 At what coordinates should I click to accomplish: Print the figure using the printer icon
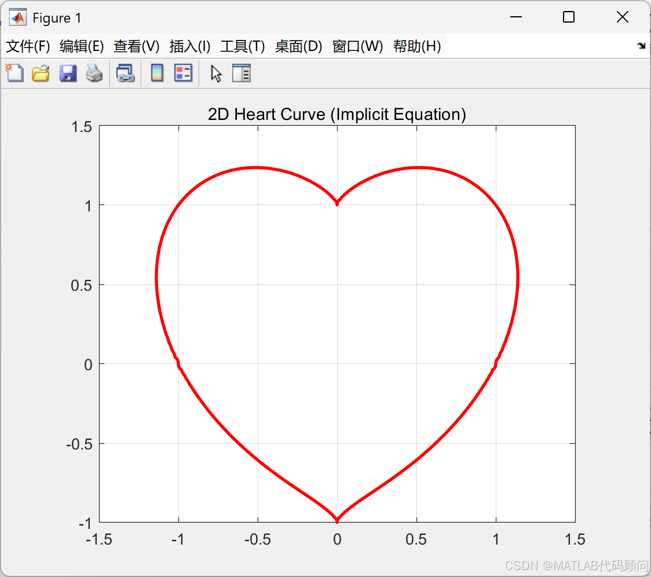94,74
